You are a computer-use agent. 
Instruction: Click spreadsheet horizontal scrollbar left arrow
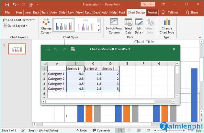[x=43, y=102]
